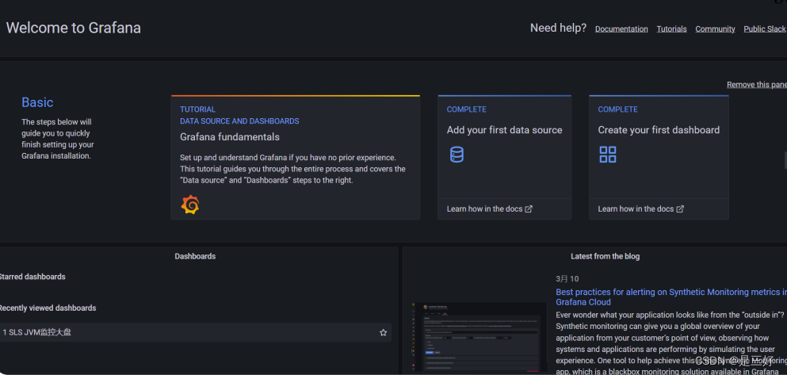Open the Public Slack link

pyautogui.click(x=765, y=29)
